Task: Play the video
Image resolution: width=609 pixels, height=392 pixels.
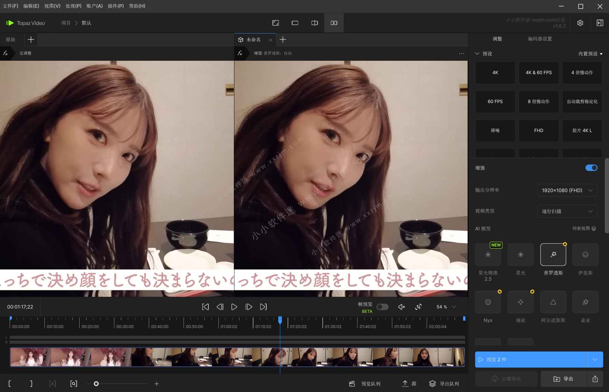Action: tap(234, 307)
